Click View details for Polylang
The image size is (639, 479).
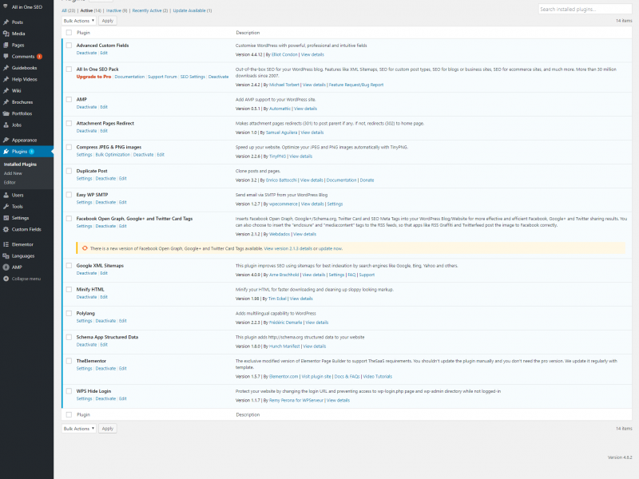coord(317,323)
